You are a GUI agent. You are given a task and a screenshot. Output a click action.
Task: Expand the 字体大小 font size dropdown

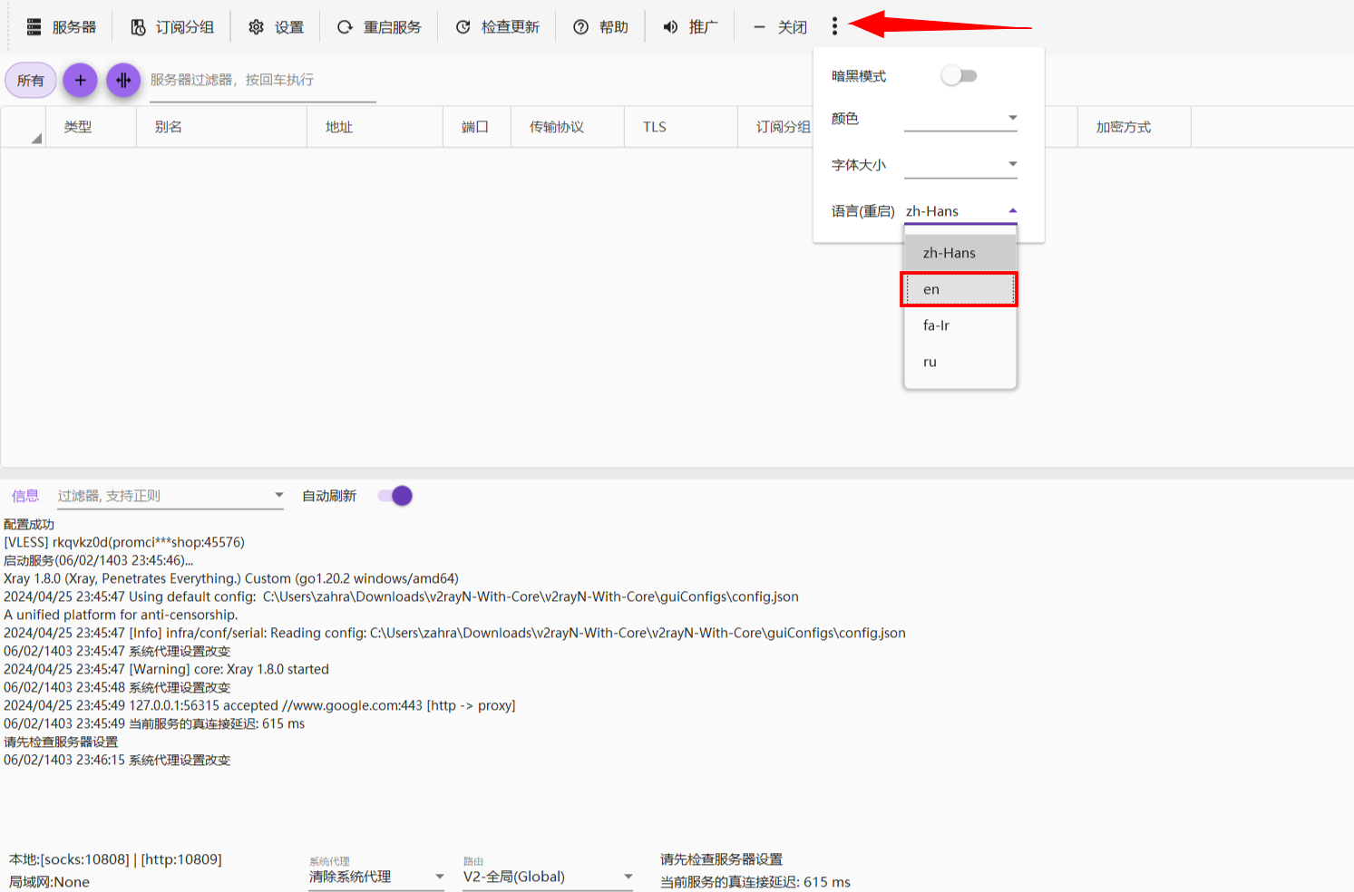[x=960, y=165]
